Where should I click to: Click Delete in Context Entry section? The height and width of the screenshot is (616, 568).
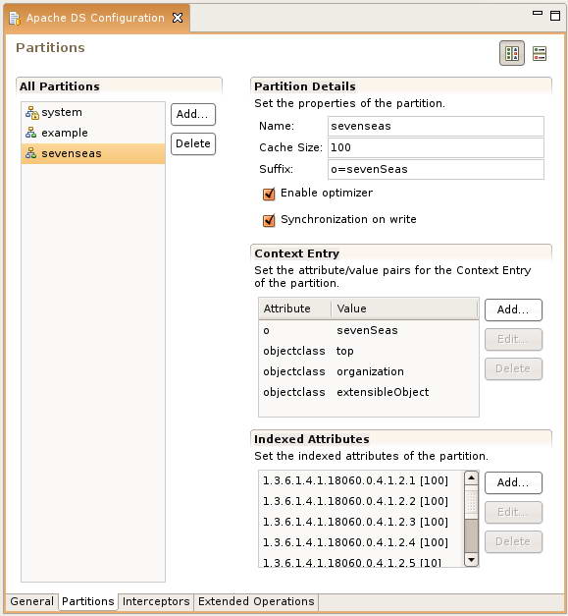tap(513, 368)
